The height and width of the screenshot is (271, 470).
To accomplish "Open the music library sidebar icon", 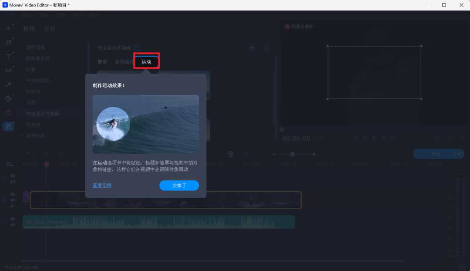I will pos(8,42).
